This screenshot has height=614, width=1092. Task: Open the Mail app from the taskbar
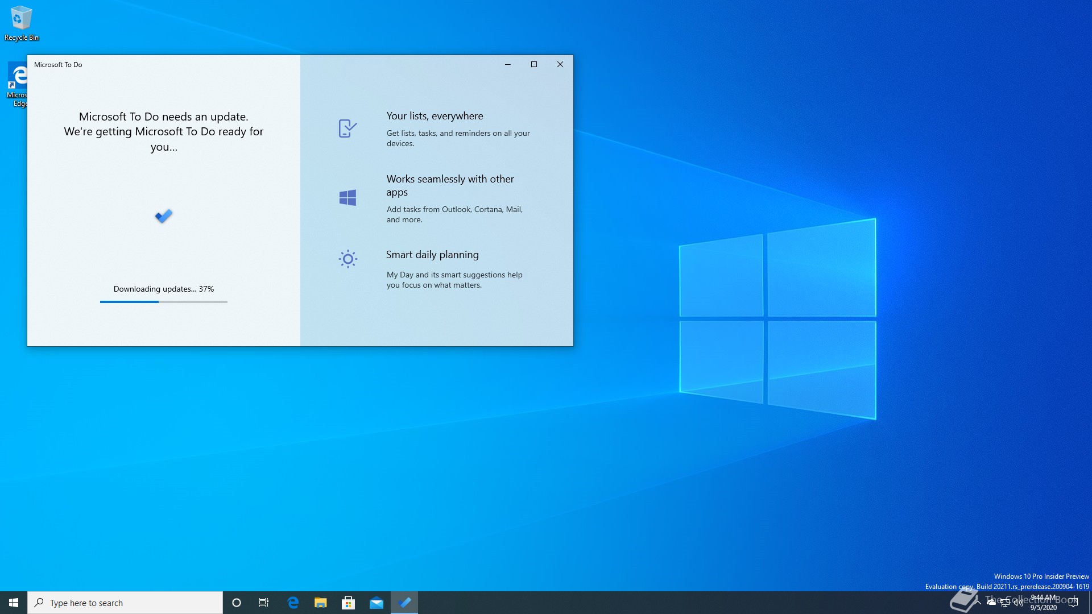pos(377,603)
